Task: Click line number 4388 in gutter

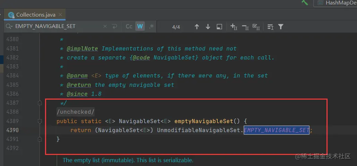Action: pyautogui.click(x=12, y=112)
